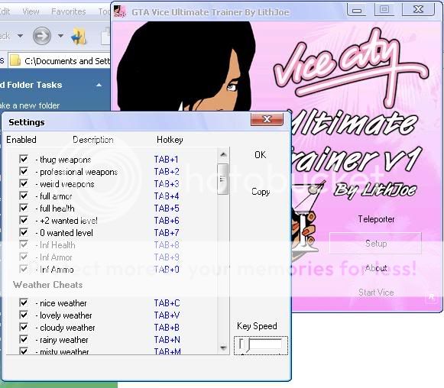Image resolution: width=444 pixels, height=388 pixels.
Task: Click the settings list scroll down arrow
Action: coord(223,348)
